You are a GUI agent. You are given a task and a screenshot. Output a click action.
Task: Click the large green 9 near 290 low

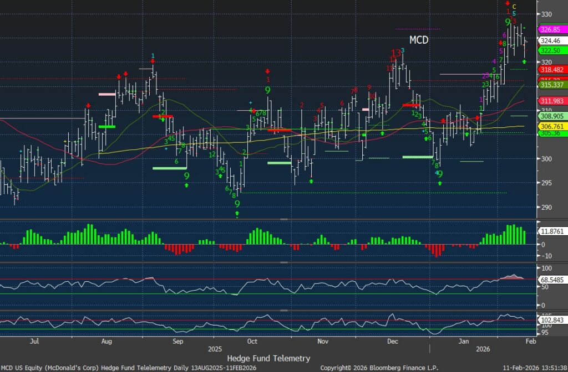(237, 204)
